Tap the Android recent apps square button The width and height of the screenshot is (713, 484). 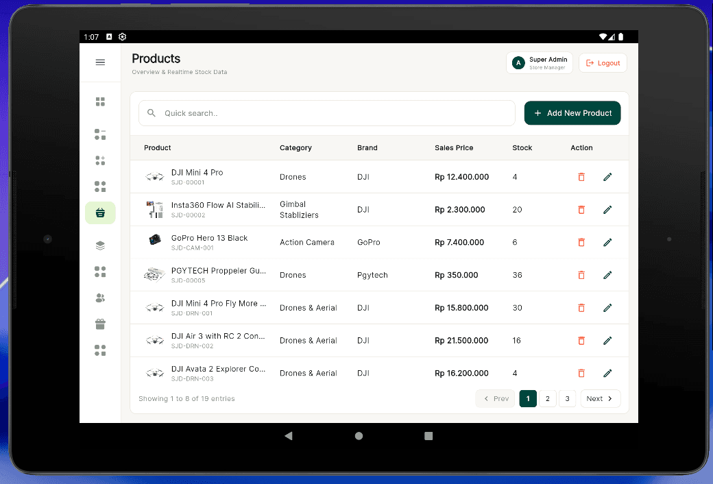[428, 436]
